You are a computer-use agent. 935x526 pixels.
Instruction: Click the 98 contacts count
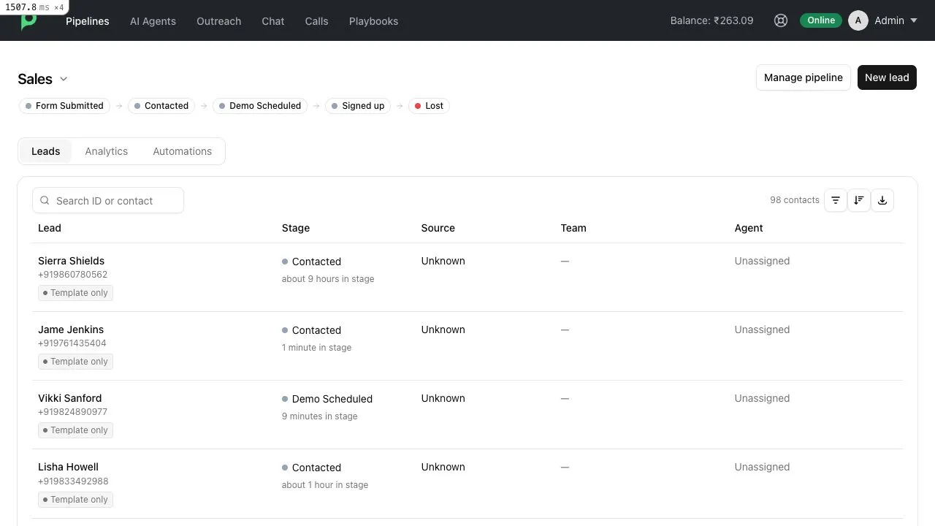795,200
